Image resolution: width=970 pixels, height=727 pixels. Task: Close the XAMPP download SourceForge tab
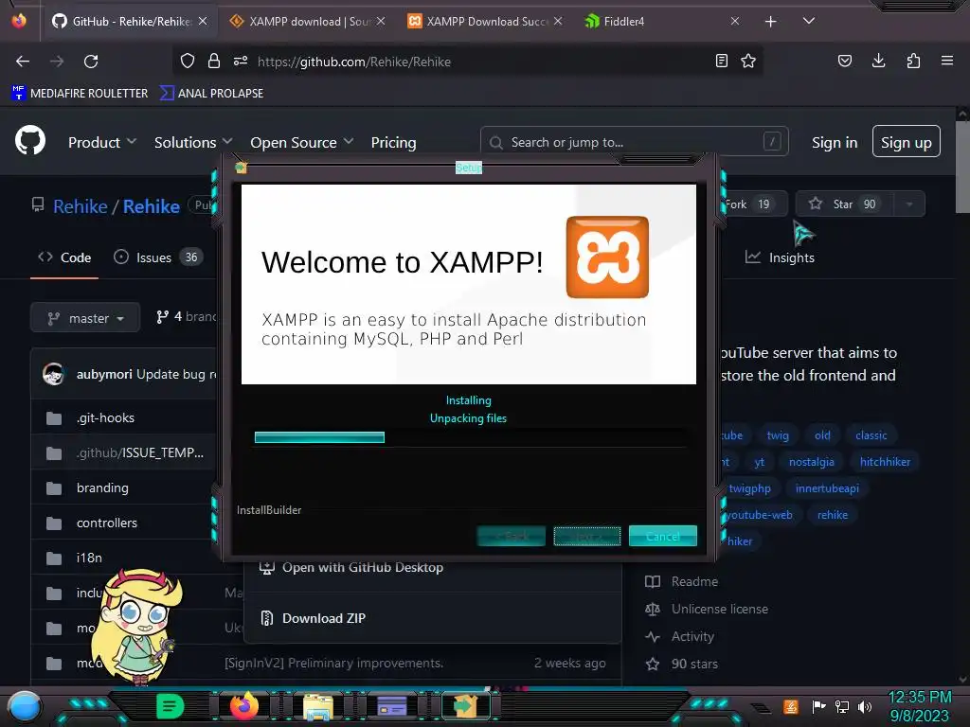click(x=381, y=21)
